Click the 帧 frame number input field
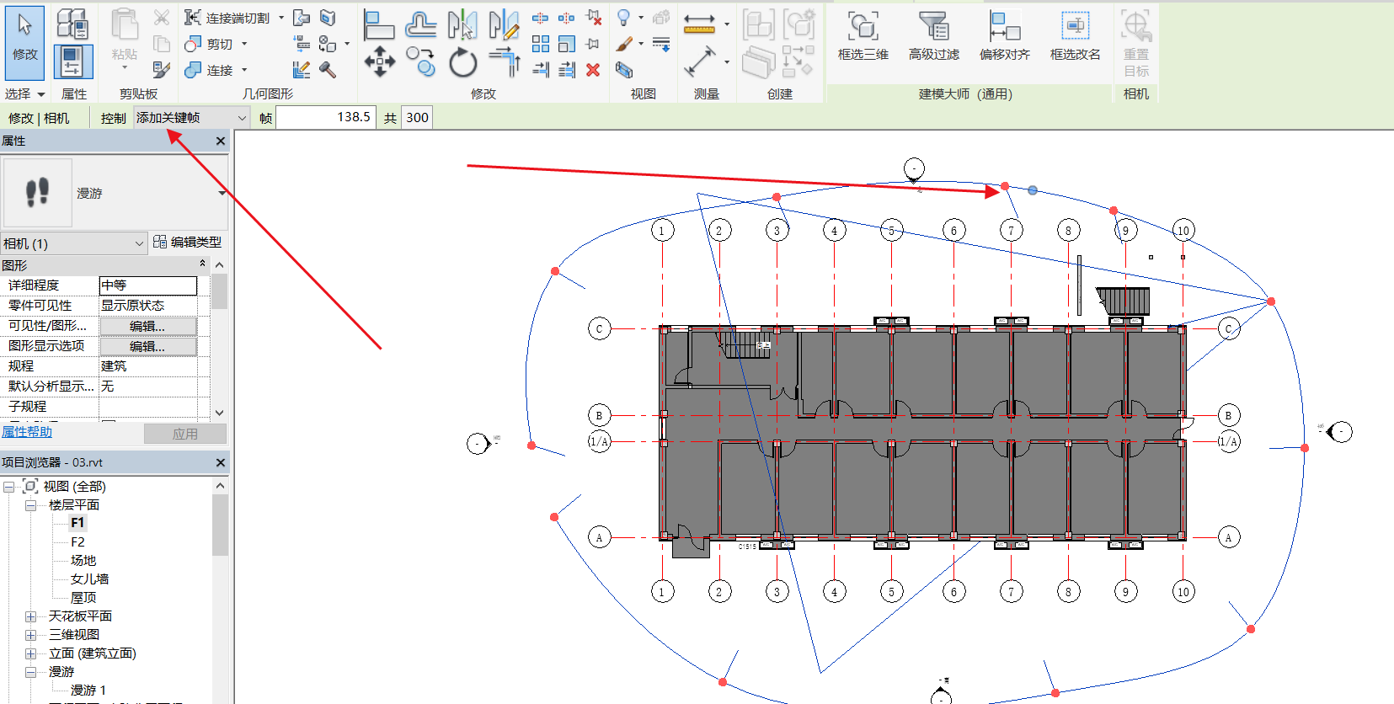 coord(325,118)
